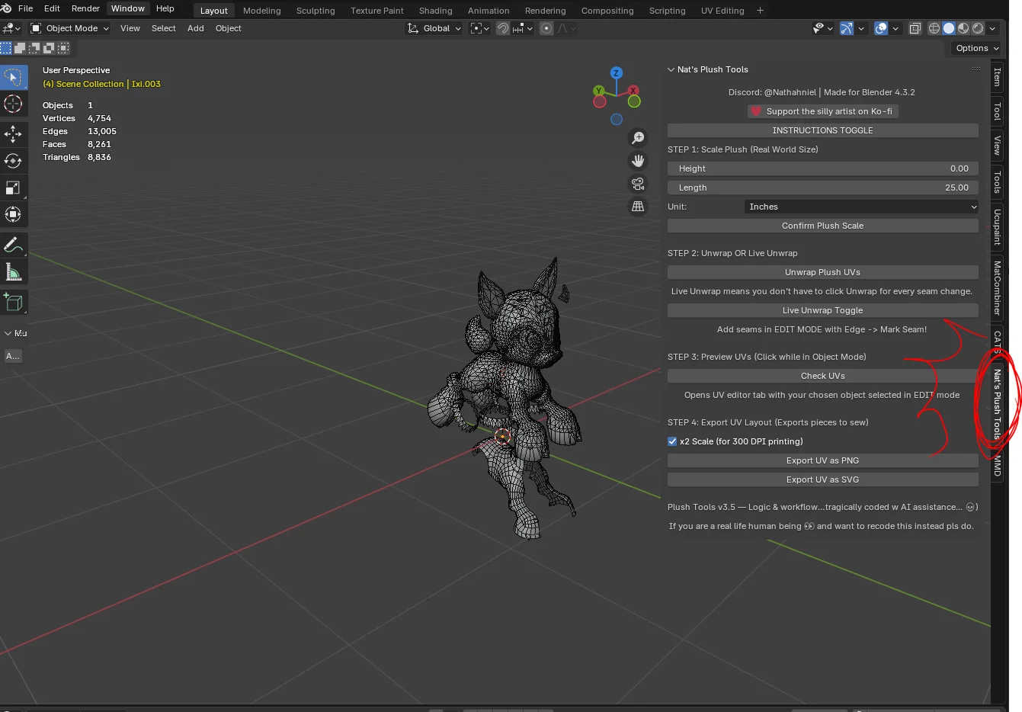Enable wireframe viewport shading
Viewport: 1022px width, 712px height.
click(x=934, y=27)
